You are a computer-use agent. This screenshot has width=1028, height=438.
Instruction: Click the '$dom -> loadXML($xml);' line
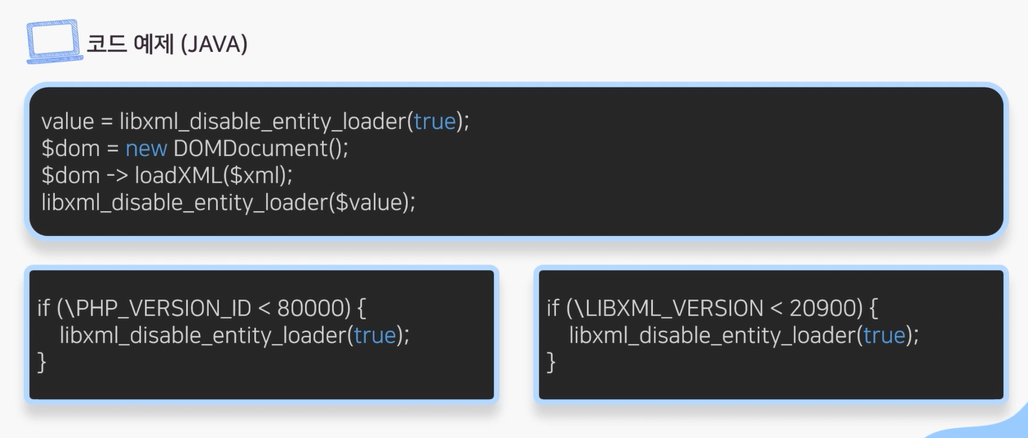(167, 175)
